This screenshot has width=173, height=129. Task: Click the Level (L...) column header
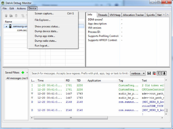(33, 81)
